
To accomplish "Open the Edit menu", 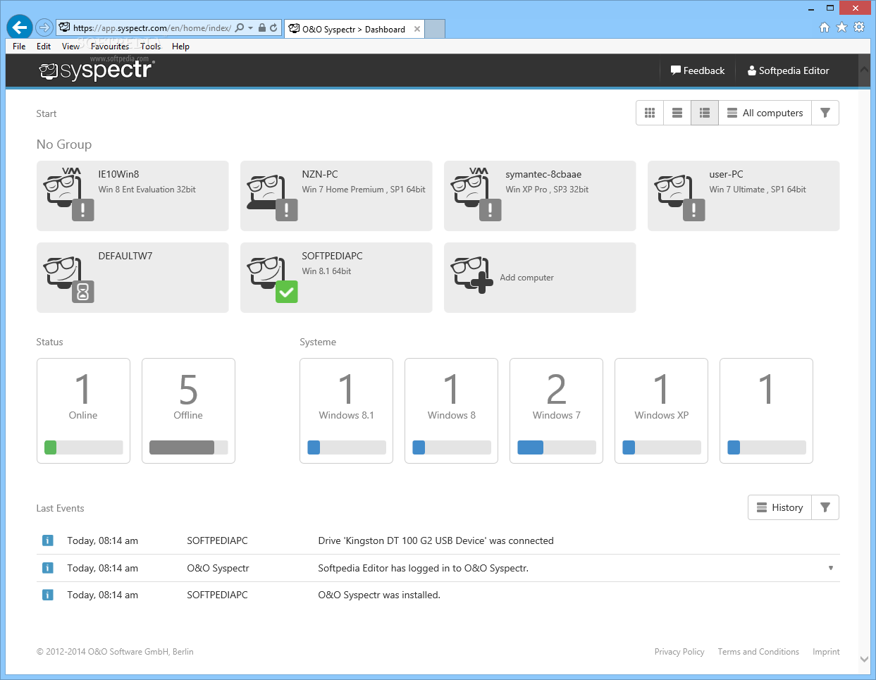I will (44, 47).
